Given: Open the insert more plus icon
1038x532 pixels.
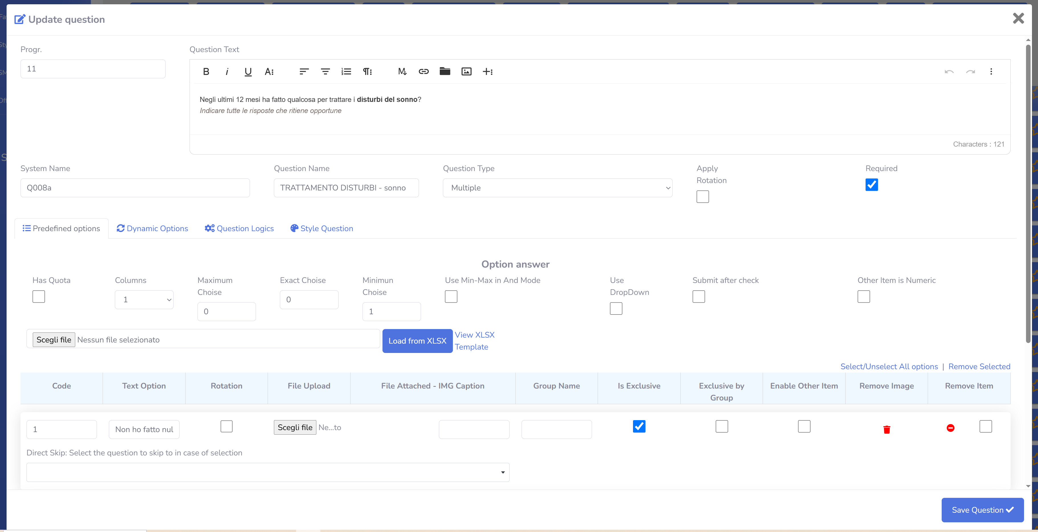Looking at the screenshot, I should coord(488,72).
